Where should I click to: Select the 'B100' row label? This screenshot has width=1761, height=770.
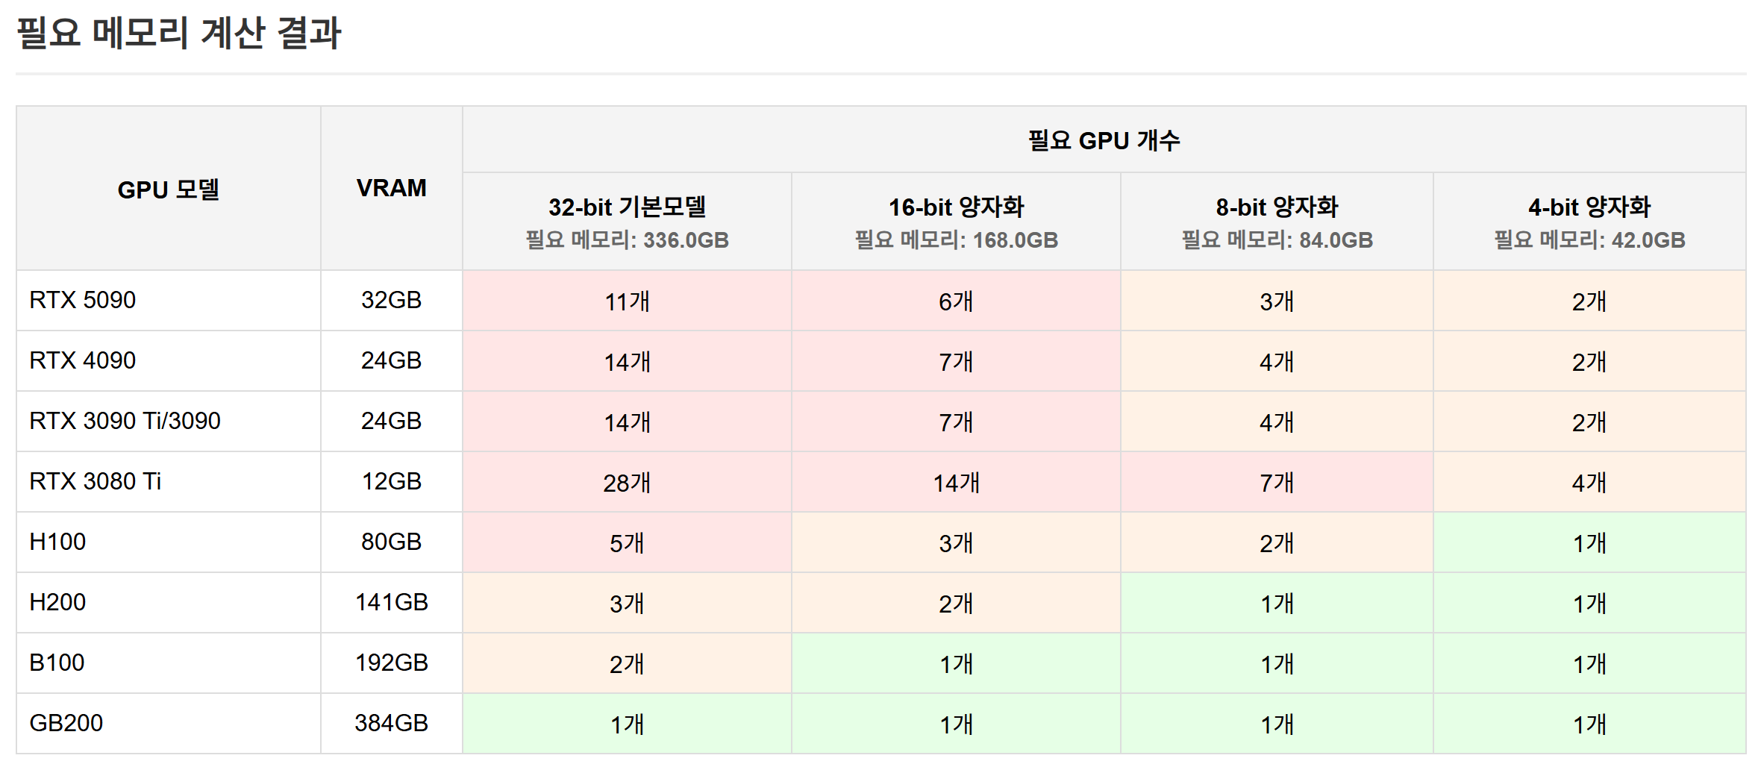tap(57, 663)
